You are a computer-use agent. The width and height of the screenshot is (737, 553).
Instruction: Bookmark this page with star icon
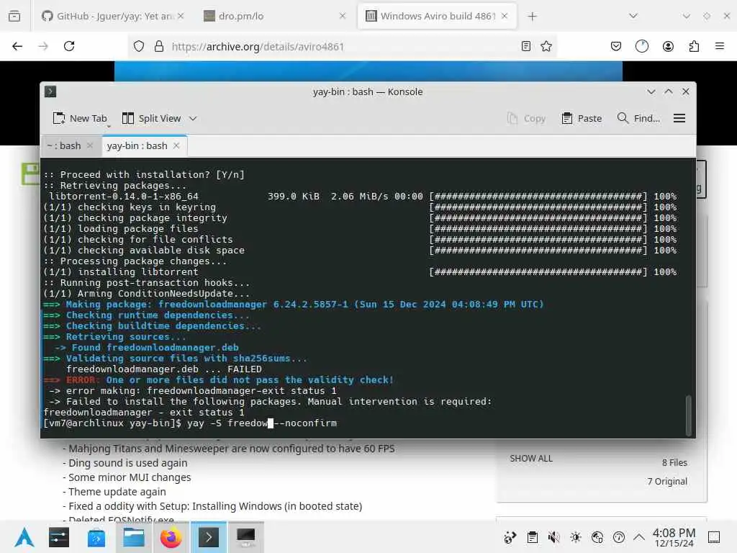click(546, 46)
